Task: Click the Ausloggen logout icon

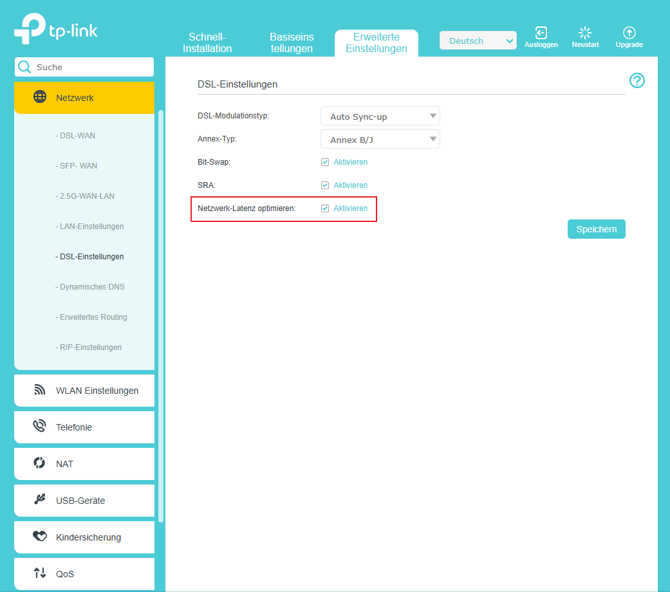Action: (541, 33)
